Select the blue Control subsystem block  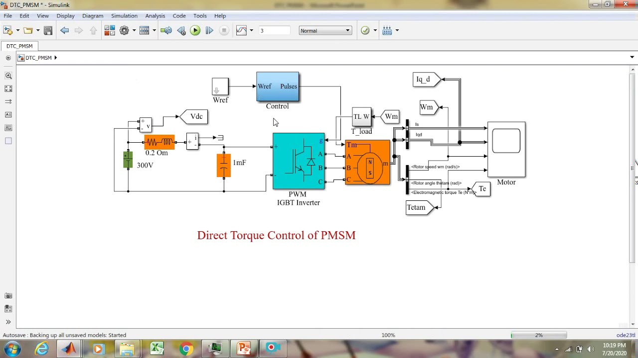278,87
